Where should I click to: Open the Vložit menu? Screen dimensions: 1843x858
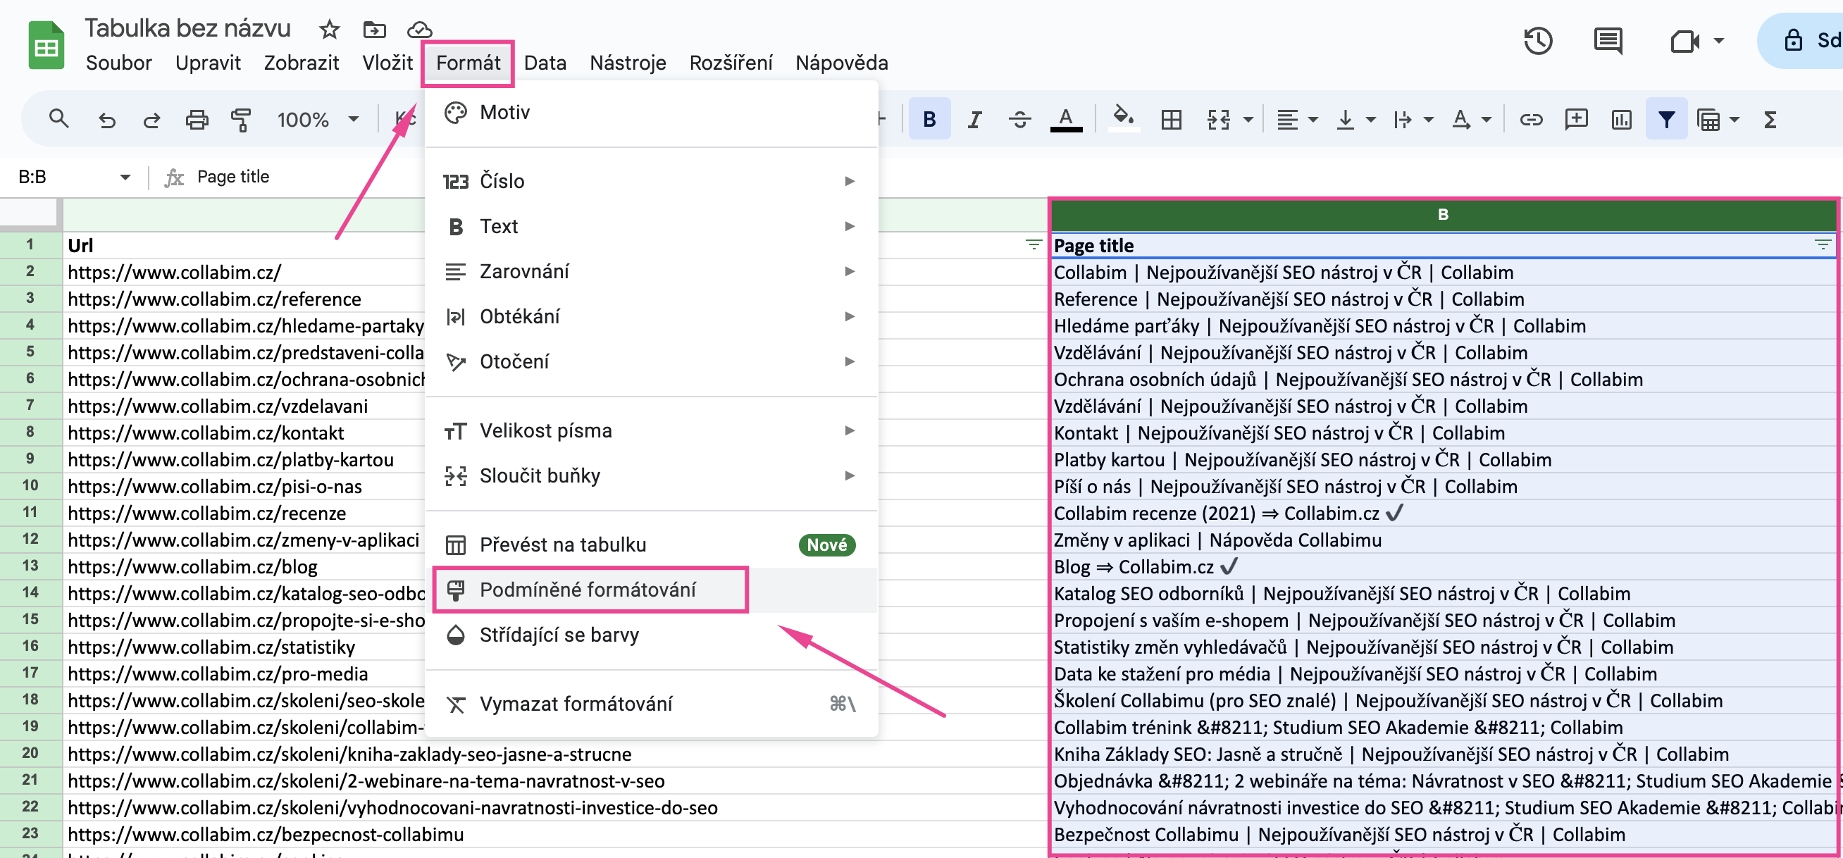387,63
